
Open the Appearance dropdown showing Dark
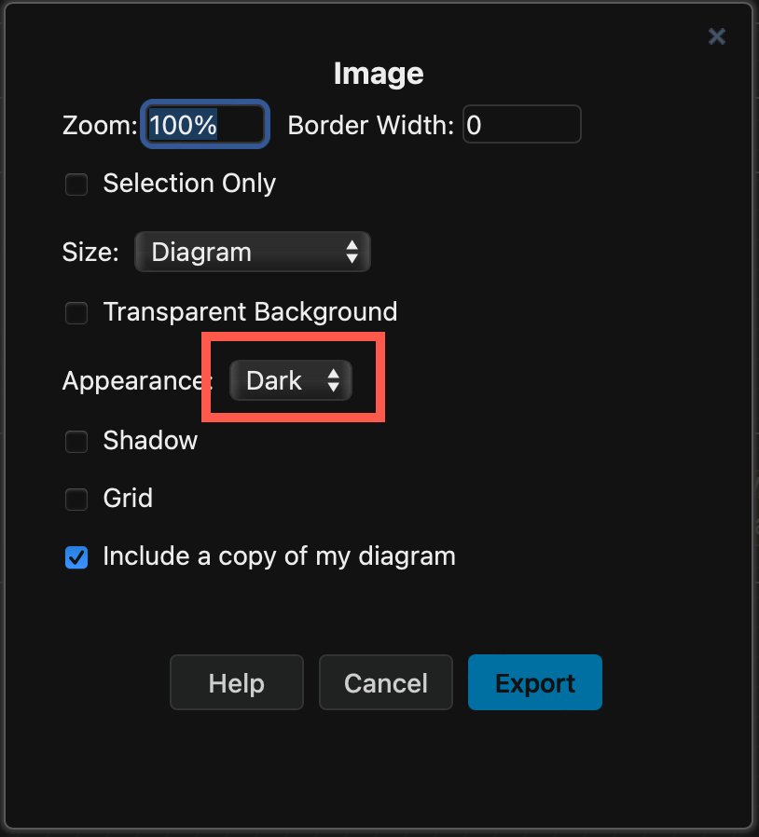coord(290,380)
